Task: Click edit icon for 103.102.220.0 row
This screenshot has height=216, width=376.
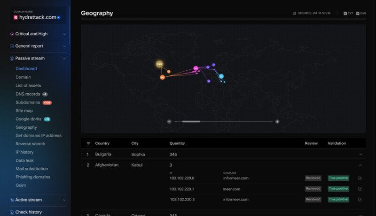Action: (x=360, y=178)
